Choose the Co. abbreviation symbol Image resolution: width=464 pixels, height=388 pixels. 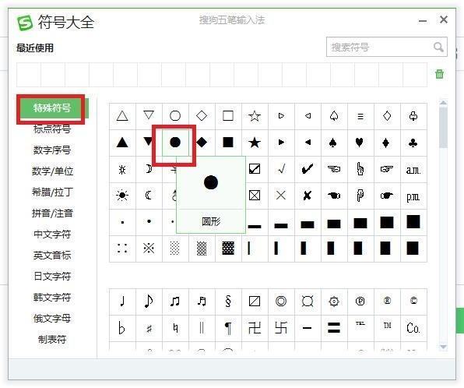pyautogui.click(x=413, y=328)
